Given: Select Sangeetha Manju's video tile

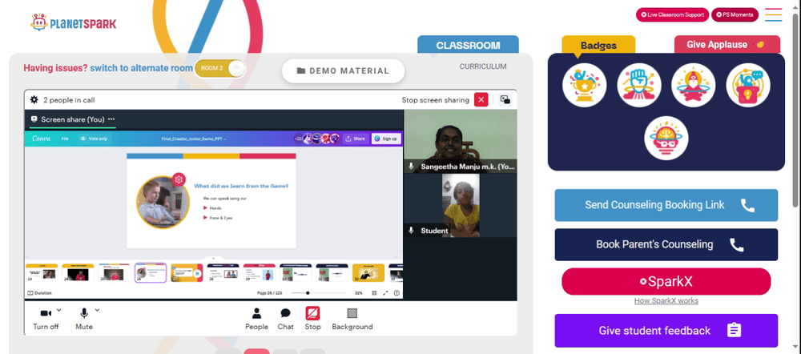Looking at the screenshot, I should pos(461,141).
